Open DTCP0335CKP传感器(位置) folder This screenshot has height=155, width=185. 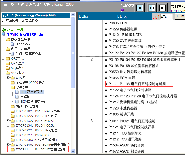[x=36, y=140]
